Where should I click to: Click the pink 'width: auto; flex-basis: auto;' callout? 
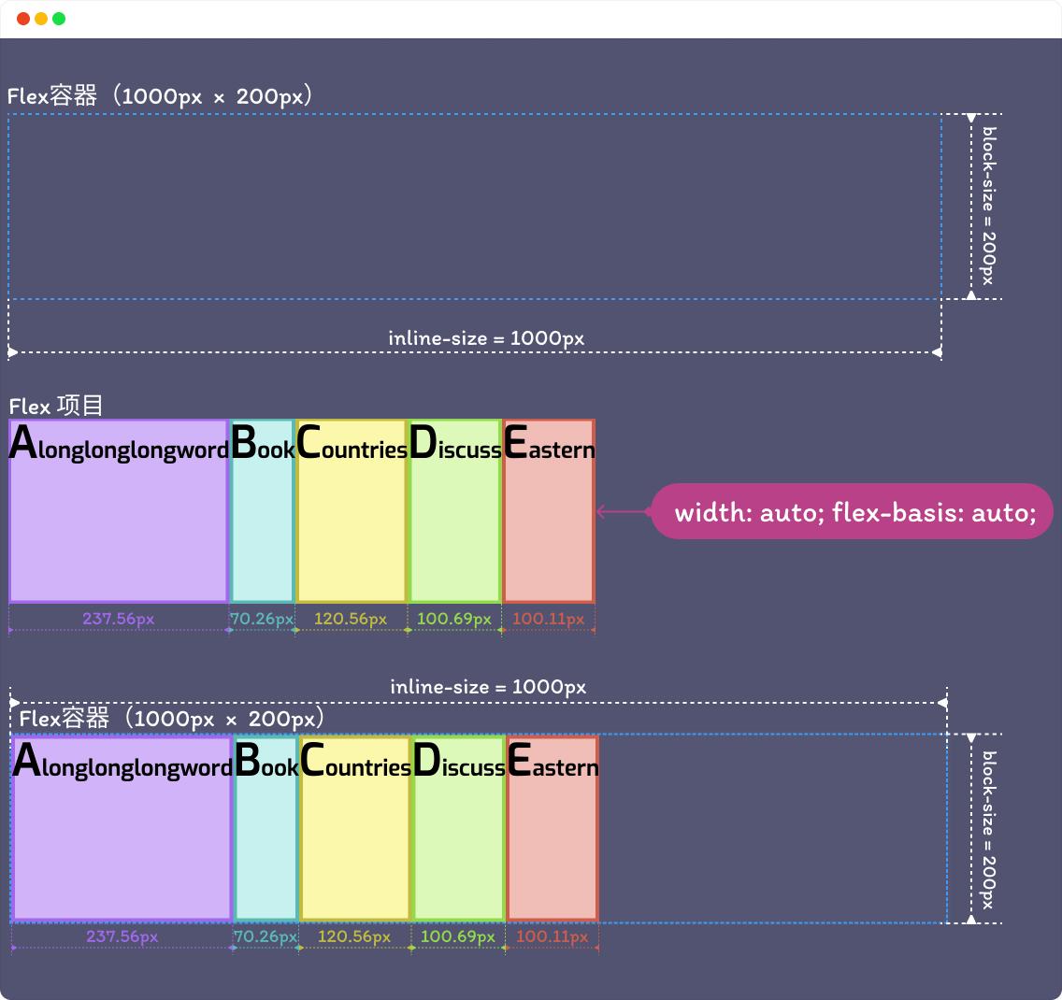tap(854, 512)
